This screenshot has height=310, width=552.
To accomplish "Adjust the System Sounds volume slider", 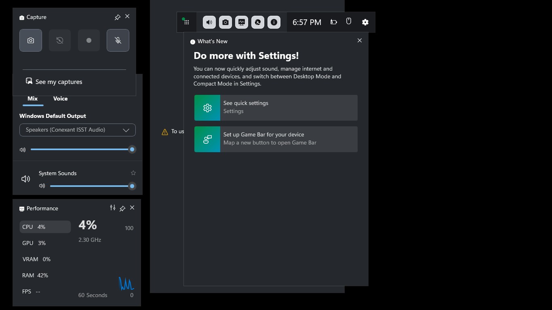I will pos(91,186).
